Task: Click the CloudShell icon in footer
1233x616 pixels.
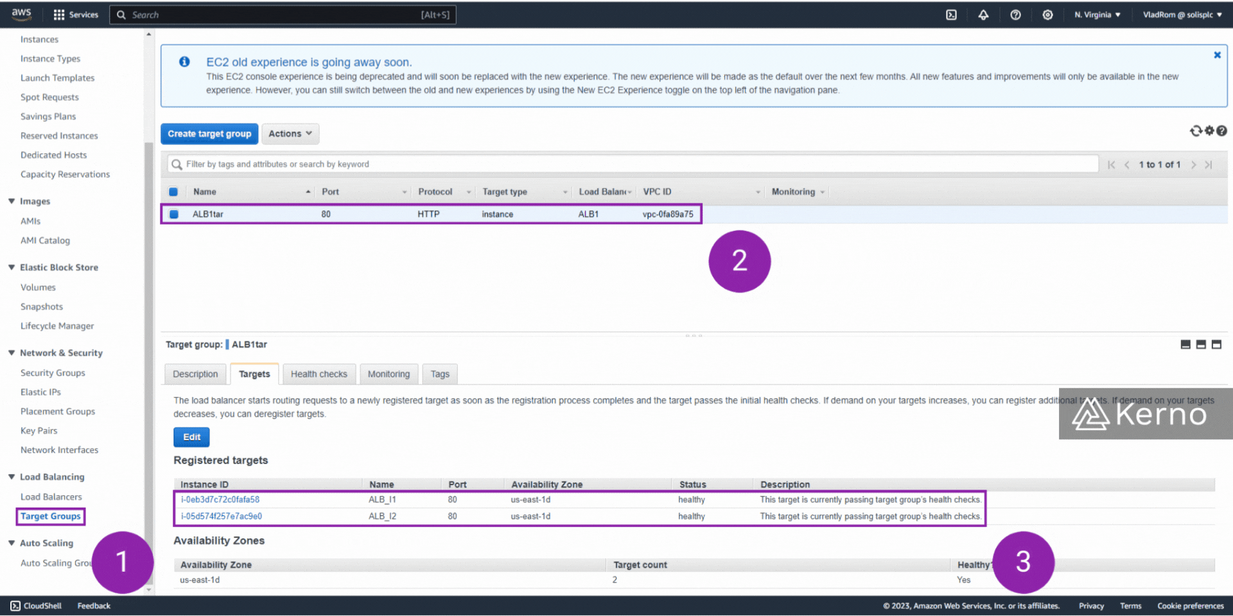Action: (15, 606)
